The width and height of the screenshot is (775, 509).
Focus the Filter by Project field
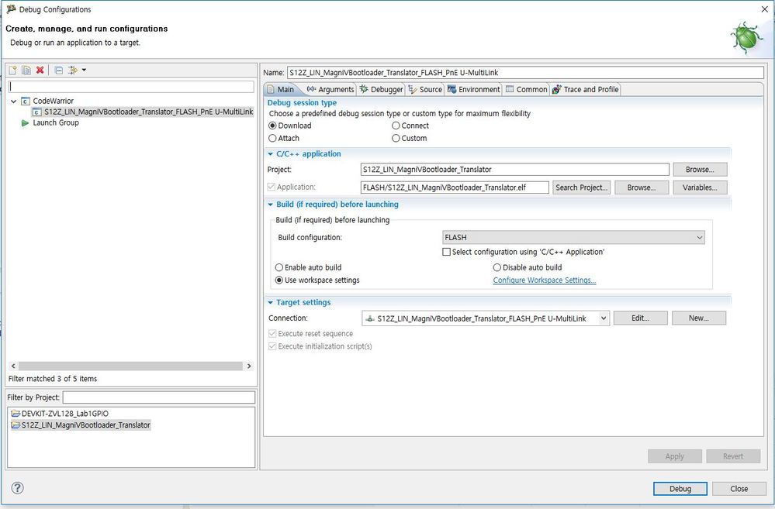pyautogui.click(x=159, y=397)
